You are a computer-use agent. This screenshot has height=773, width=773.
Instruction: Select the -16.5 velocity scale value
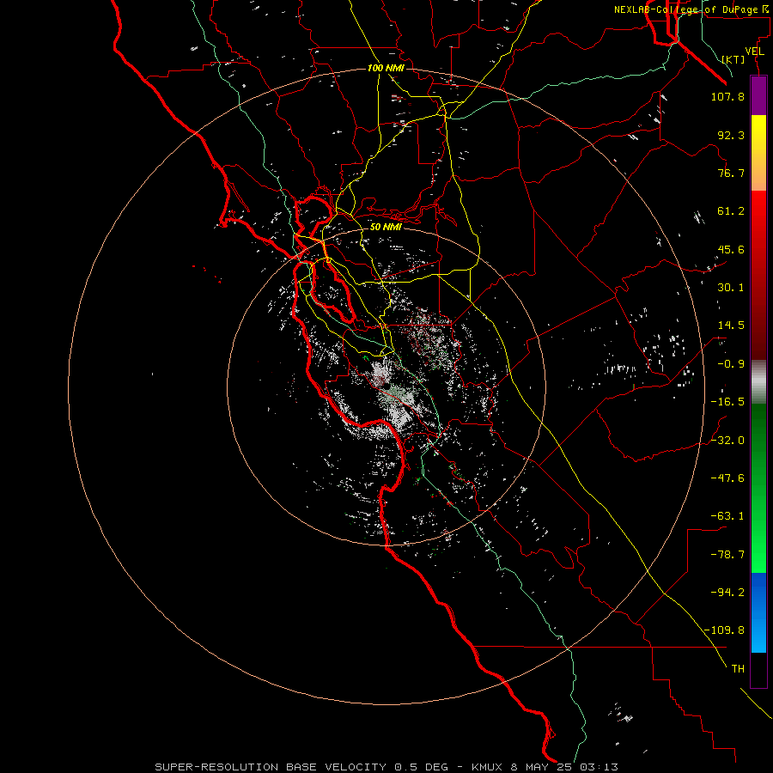coord(727,402)
